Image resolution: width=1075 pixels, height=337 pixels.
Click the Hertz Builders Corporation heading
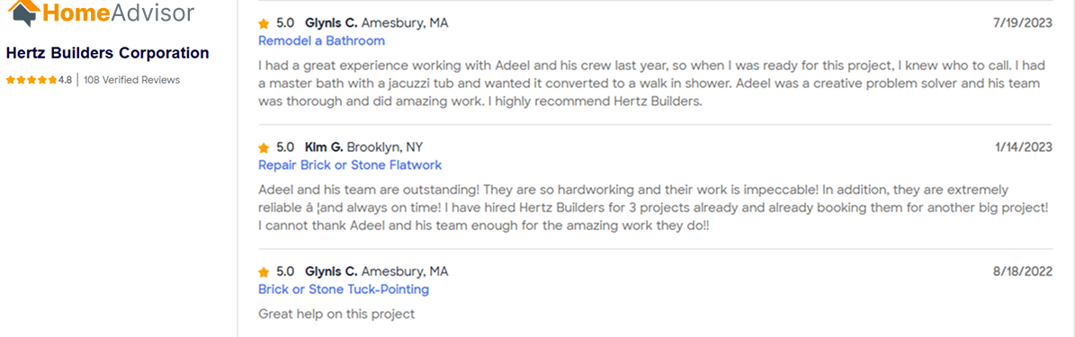click(x=108, y=53)
